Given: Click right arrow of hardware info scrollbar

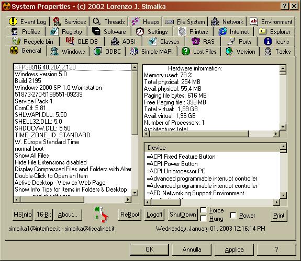Looking at the screenshot, I should pos(276,134).
